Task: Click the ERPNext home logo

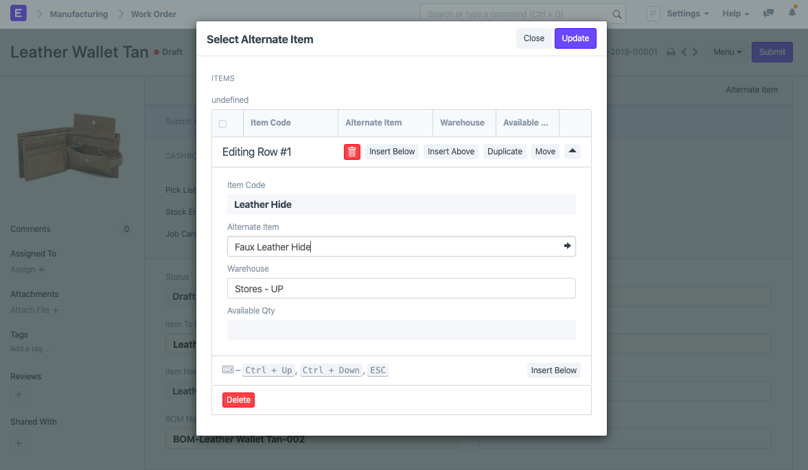Action: coord(19,14)
